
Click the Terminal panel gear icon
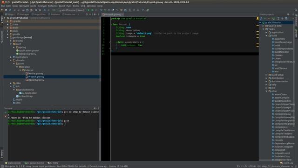pyautogui.click(x=95, y=108)
